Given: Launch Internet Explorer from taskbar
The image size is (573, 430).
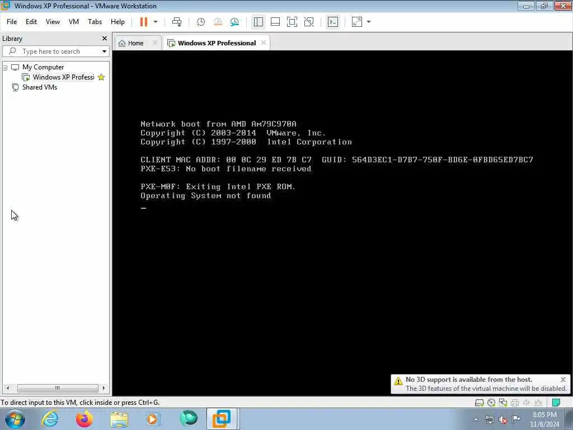Looking at the screenshot, I should 50,419.
